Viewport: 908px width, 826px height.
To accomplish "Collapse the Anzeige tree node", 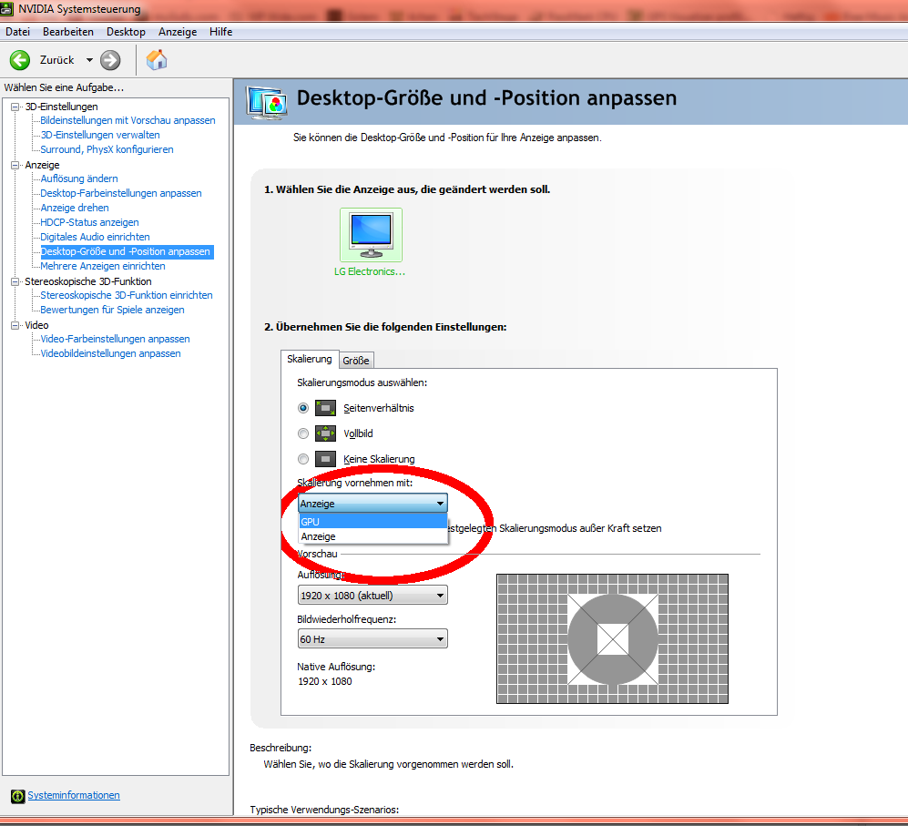I will pyautogui.click(x=15, y=165).
